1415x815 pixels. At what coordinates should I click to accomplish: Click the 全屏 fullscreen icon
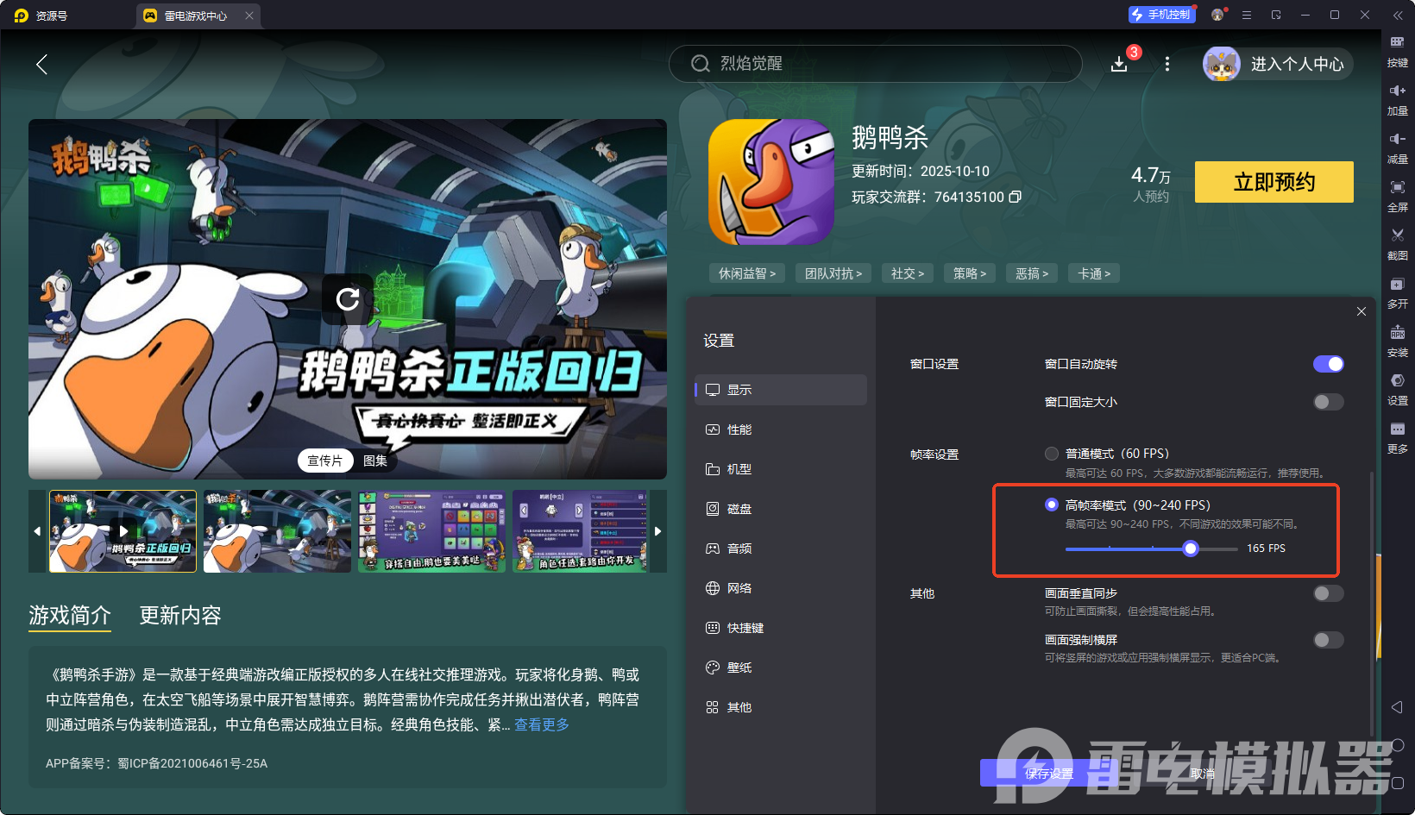[1398, 195]
